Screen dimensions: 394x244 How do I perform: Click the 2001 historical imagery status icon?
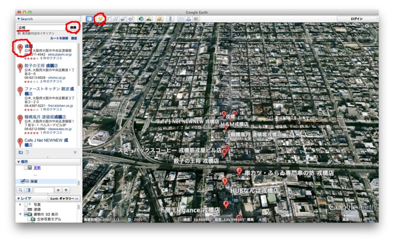[x=129, y=220]
